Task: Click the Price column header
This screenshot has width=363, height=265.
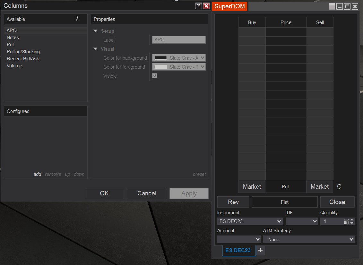Action: [x=286, y=22]
